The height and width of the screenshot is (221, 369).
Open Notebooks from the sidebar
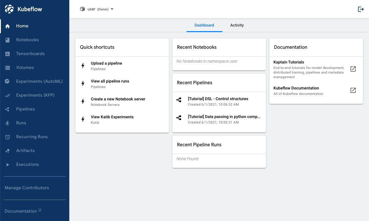(35, 40)
